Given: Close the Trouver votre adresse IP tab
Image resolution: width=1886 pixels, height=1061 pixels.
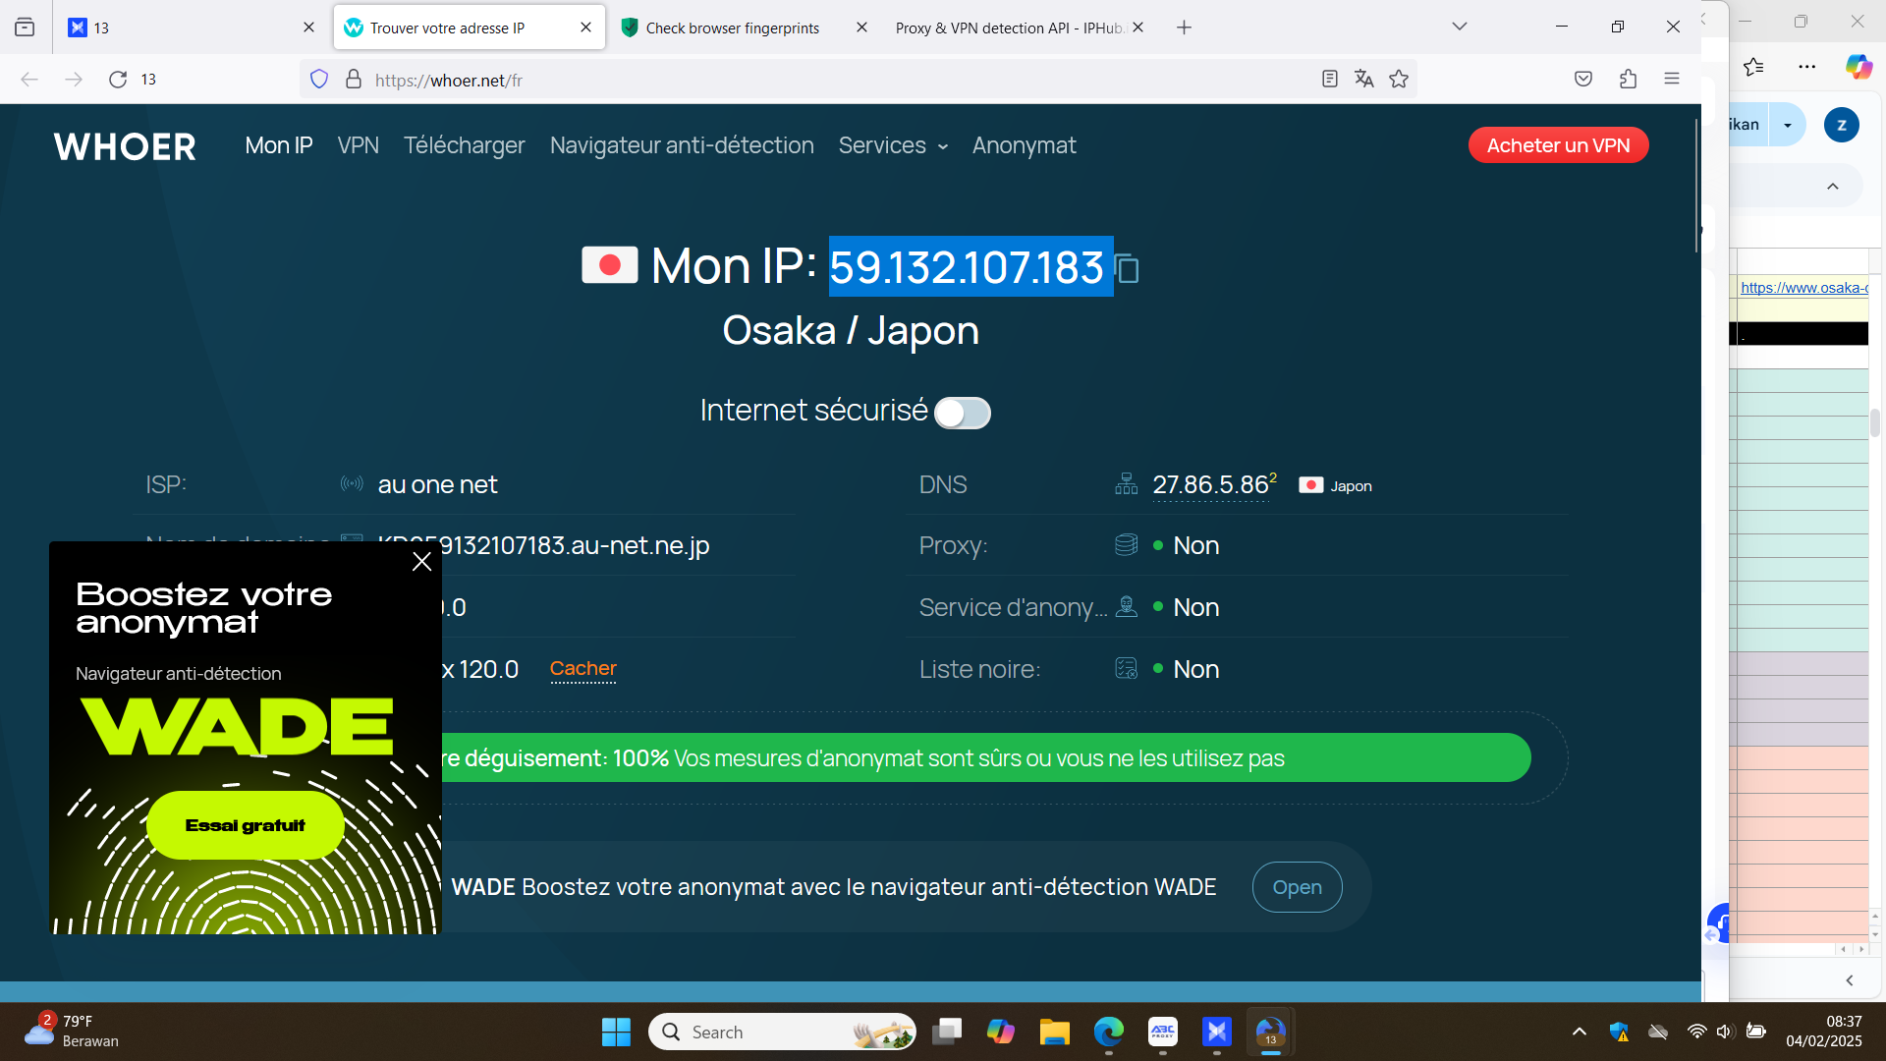Looking at the screenshot, I should (586, 28).
